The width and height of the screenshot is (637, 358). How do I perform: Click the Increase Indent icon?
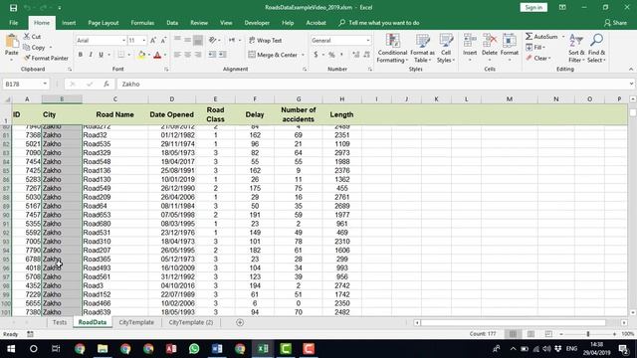click(223, 55)
